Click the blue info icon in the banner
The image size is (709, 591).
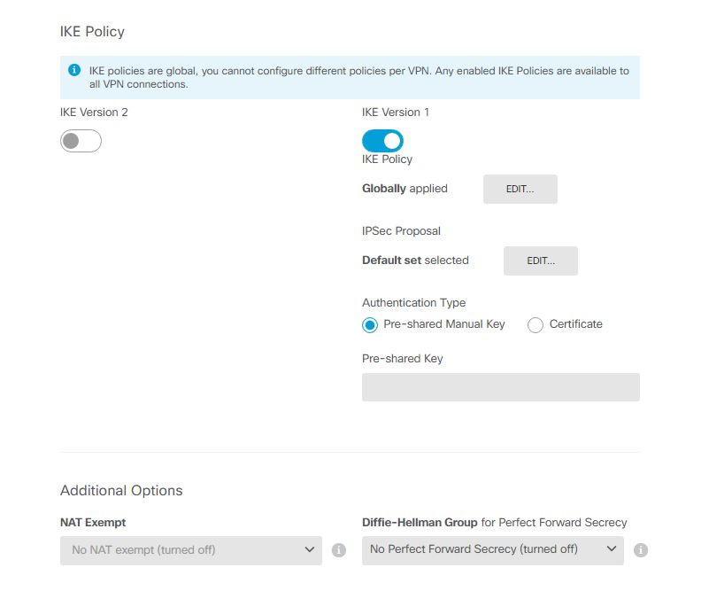(74, 71)
